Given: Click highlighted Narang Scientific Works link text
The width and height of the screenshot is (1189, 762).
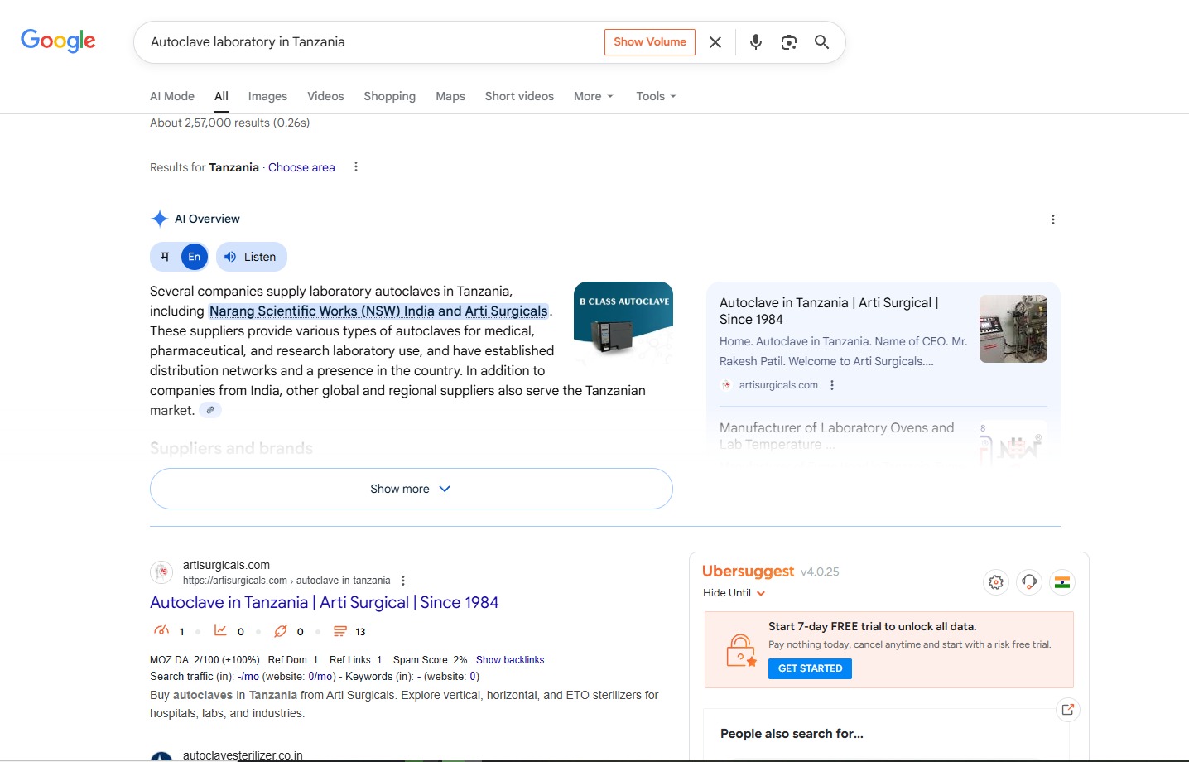Looking at the screenshot, I should point(378,311).
